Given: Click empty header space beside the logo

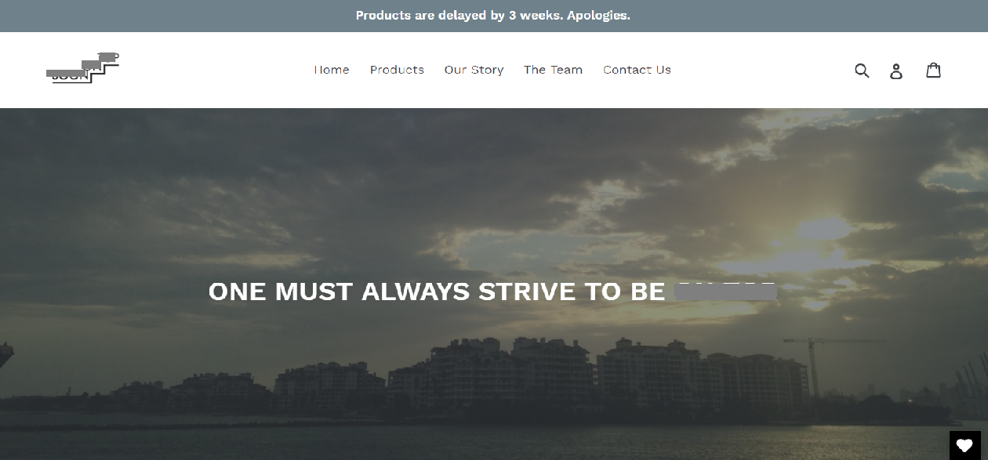Looking at the screenshot, I should [x=212, y=70].
